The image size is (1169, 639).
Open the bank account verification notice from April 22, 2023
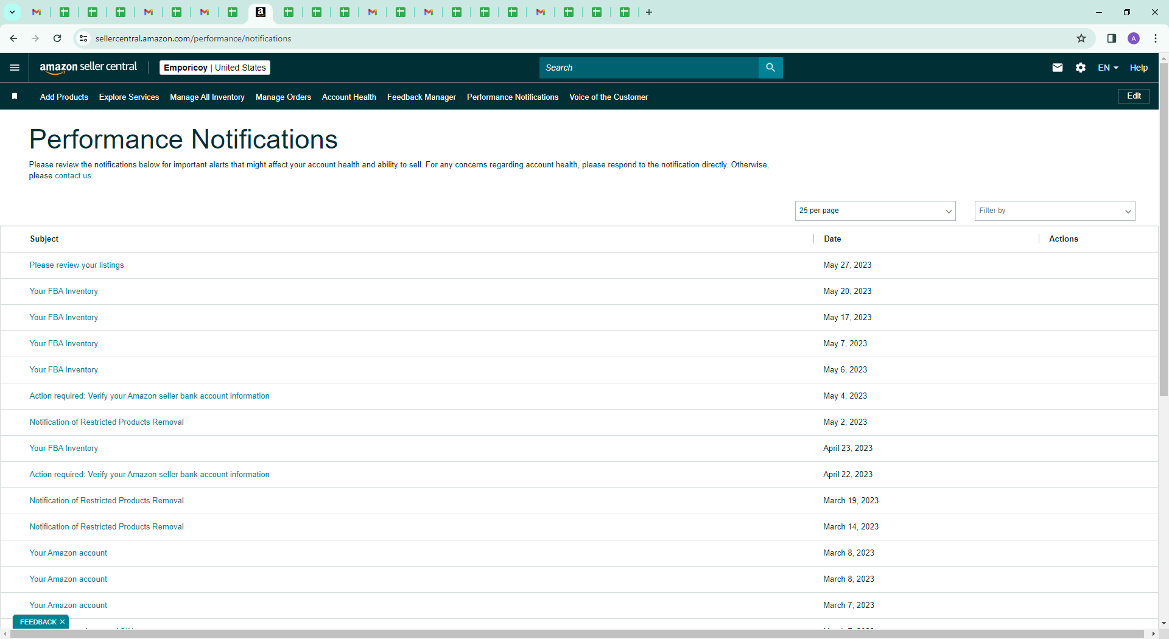[149, 475]
